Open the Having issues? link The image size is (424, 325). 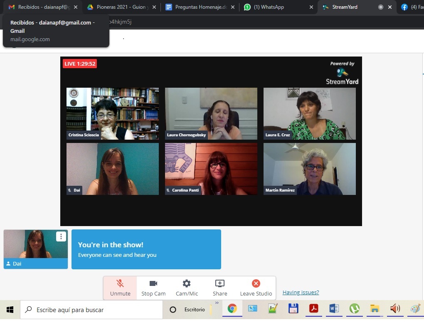coord(301,293)
